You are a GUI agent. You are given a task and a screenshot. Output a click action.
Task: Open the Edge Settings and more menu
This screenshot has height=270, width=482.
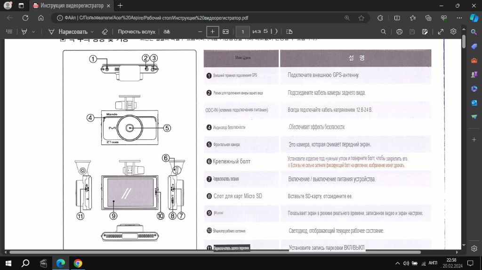458,18
